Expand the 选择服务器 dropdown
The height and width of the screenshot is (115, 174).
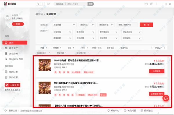106,25
